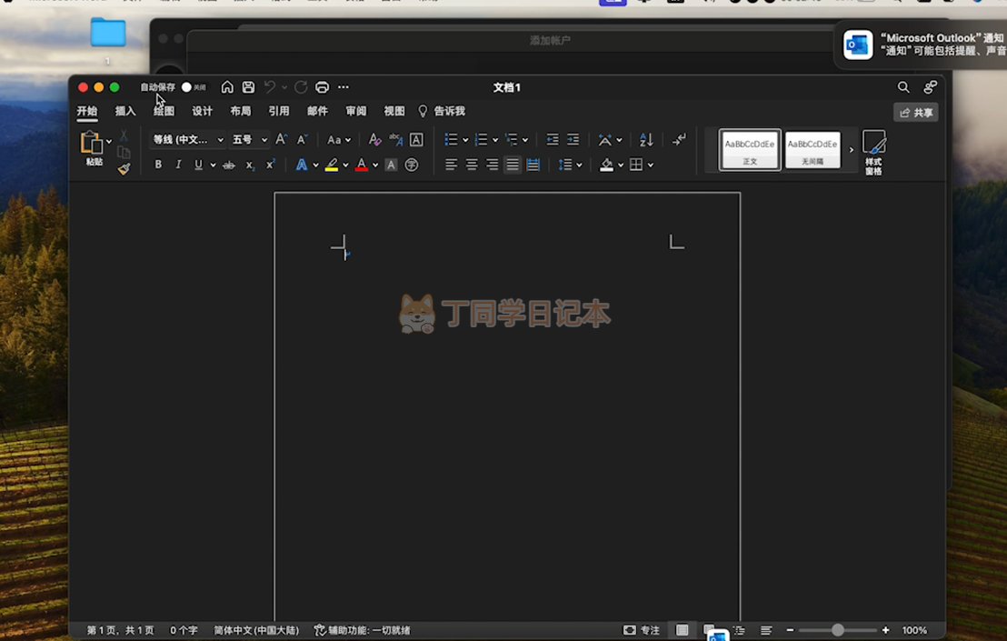Click the Format Painter brush icon
Image resolution: width=1007 pixels, height=641 pixels.
coord(125,169)
